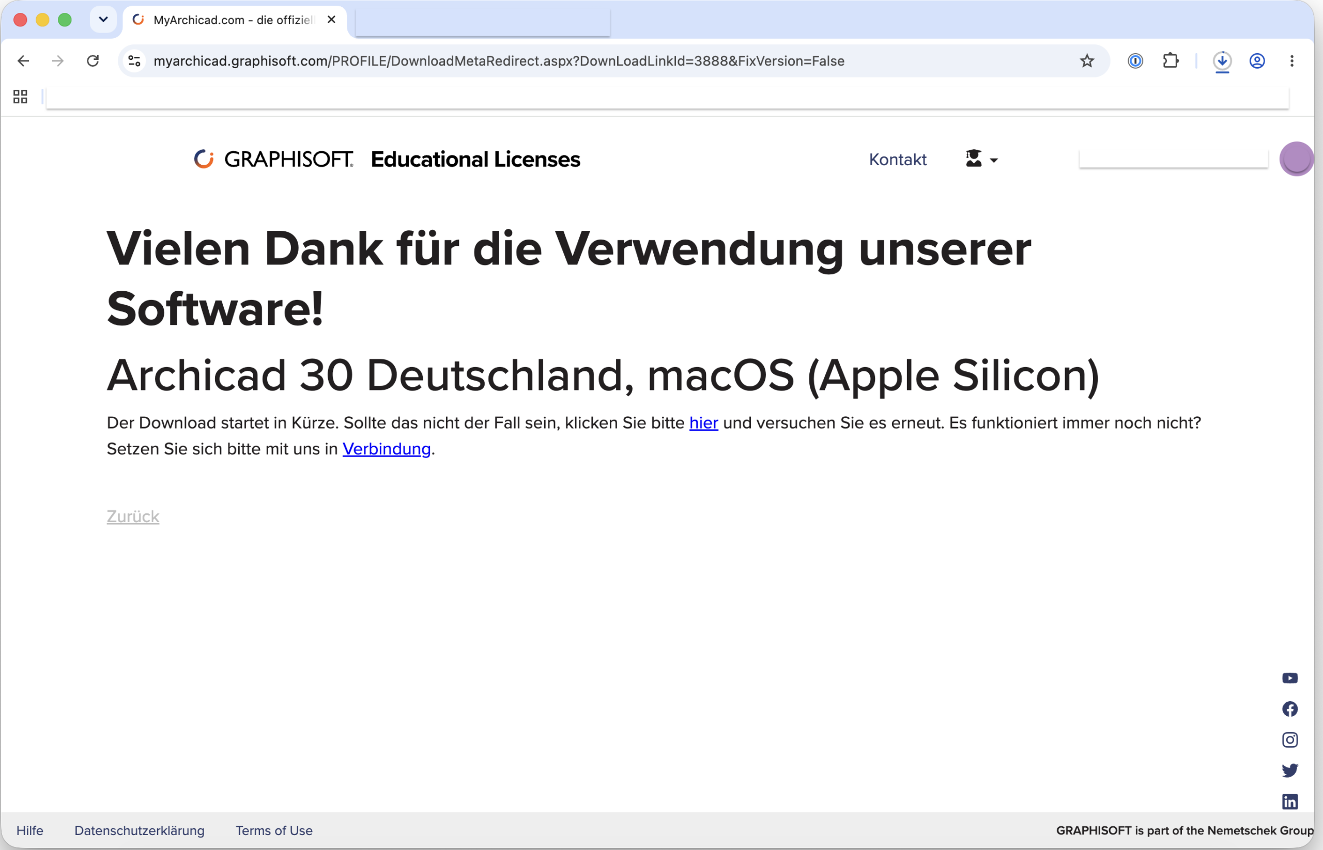Open Graphisoft Instagram icon
This screenshot has width=1323, height=850.
[1290, 739]
